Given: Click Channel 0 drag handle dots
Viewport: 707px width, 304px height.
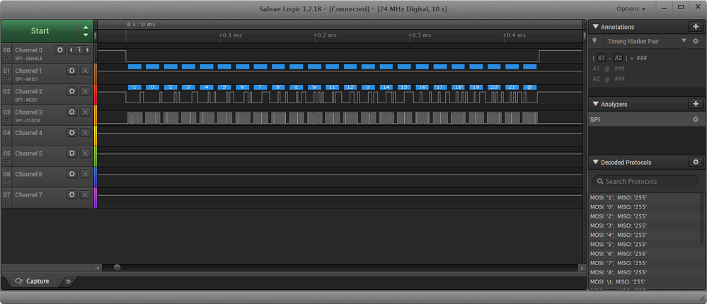Looking at the screenshot, I should (x=7, y=58).
